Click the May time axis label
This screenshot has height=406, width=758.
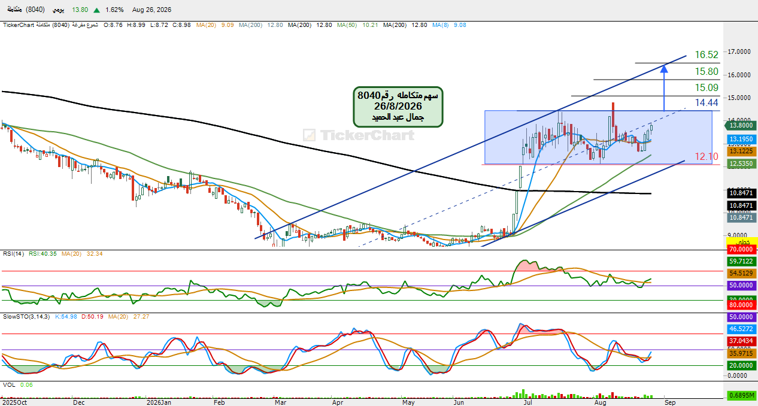[x=409, y=402]
